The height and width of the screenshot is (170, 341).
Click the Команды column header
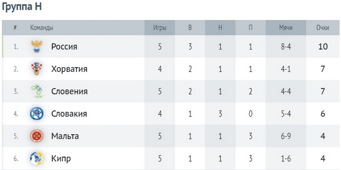42,28
